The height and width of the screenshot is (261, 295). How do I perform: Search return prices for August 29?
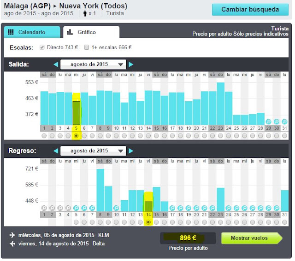[268, 208]
